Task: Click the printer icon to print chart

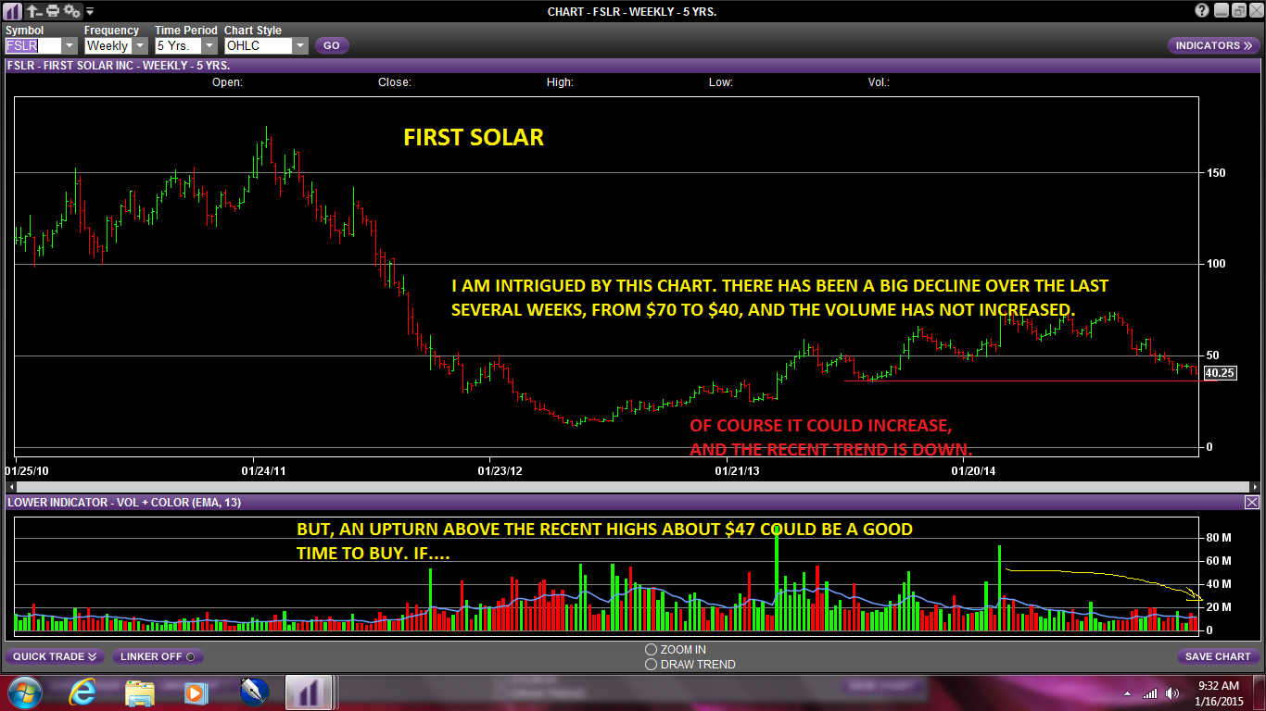Action: pos(52,11)
